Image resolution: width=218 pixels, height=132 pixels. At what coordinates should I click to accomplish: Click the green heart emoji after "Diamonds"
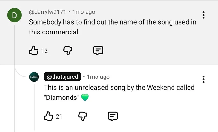coord(85,98)
